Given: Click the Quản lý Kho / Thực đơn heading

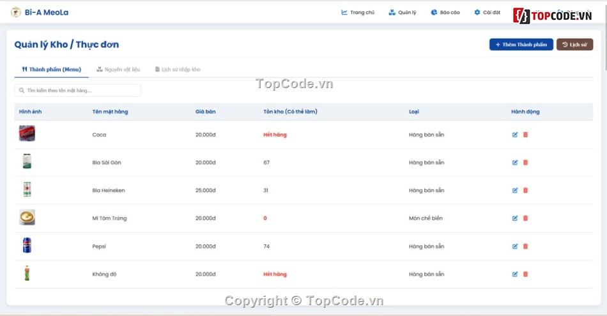Looking at the screenshot, I should 66,45.
